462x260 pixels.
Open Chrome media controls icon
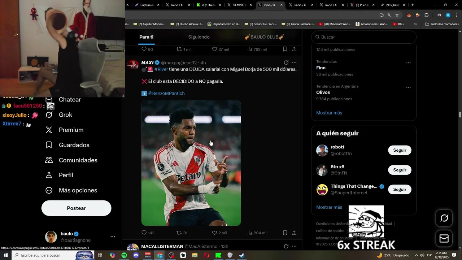[x=439, y=15]
